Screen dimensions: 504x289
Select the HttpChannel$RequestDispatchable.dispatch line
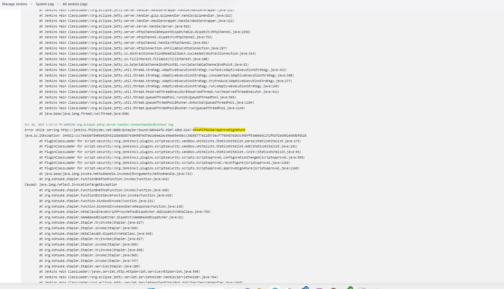tap(145, 32)
